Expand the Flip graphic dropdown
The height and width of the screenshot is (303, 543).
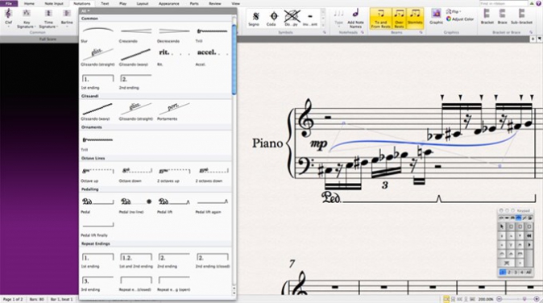coord(453,11)
